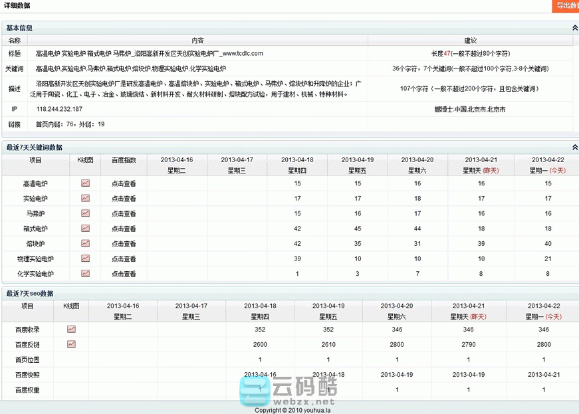This screenshot has height=414, width=579.
Task: View the trend chart icon beside 马弗炉
Action: [x=85, y=214]
